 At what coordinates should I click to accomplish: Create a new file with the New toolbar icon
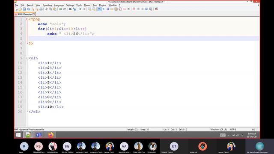click(16, 9)
